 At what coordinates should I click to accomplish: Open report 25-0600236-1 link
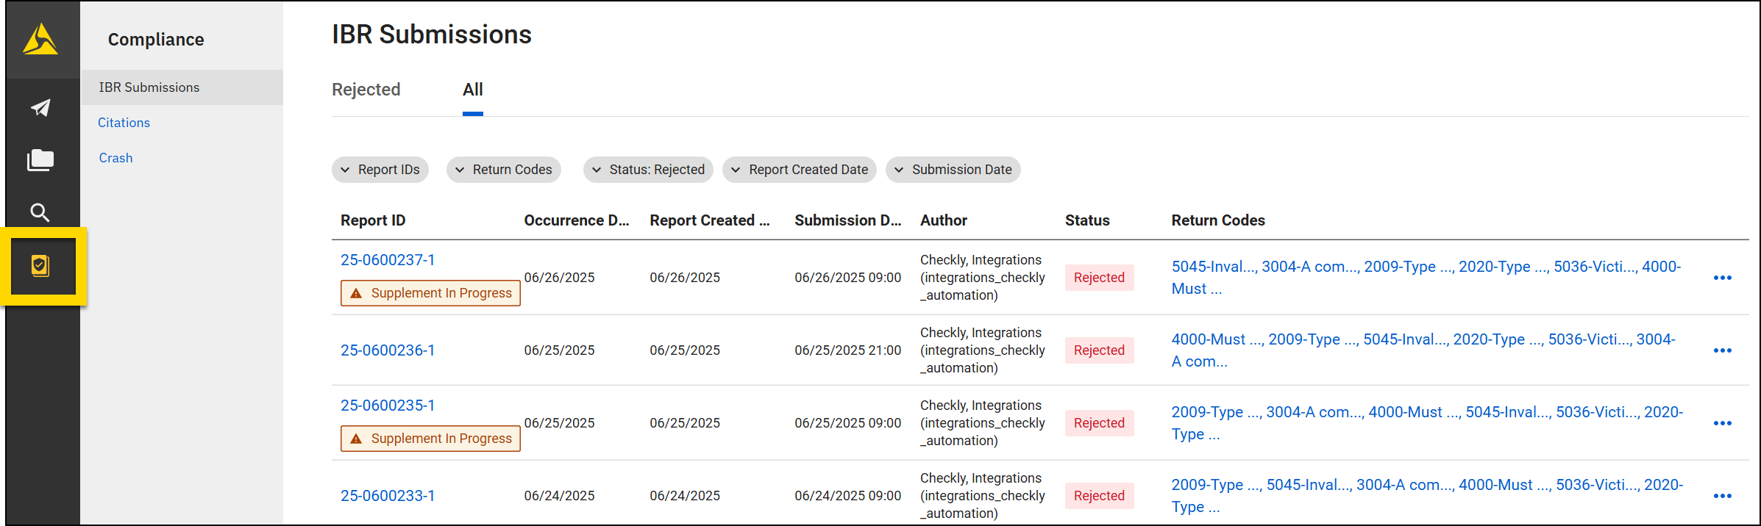click(x=387, y=350)
